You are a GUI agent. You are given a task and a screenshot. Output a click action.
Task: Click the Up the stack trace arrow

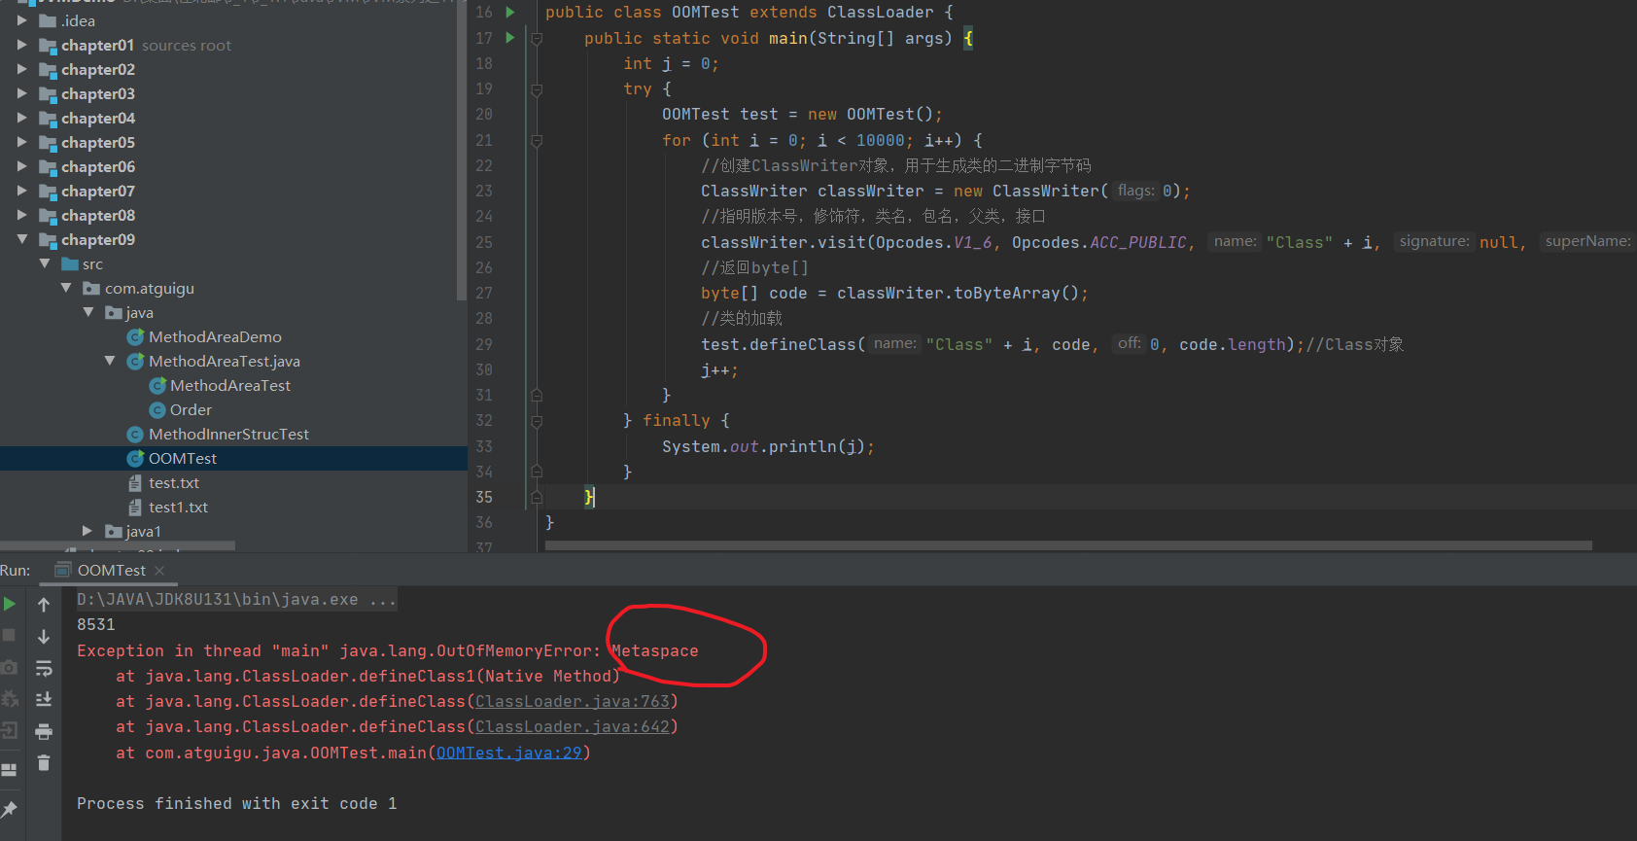[x=44, y=605]
